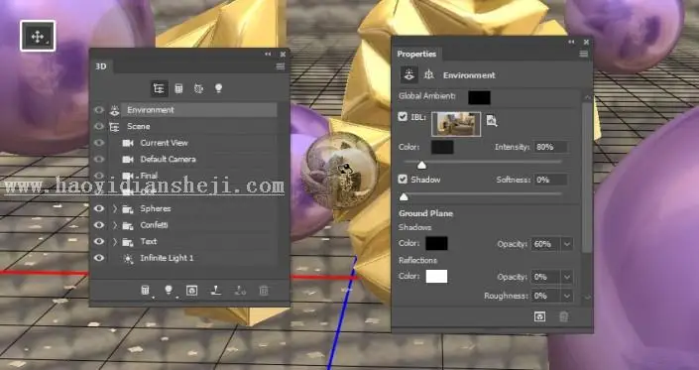Image resolution: width=699 pixels, height=370 pixels.
Task: Click the Coordinates icon in Properties panel
Action: click(429, 74)
